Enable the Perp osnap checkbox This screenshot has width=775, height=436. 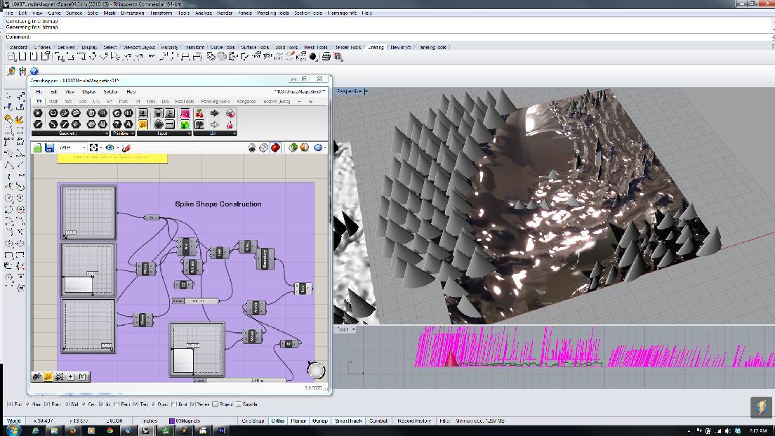116,404
